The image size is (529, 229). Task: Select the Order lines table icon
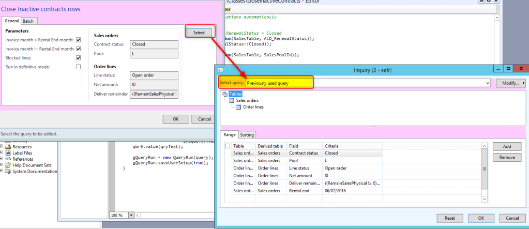click(x=238, y=107)
